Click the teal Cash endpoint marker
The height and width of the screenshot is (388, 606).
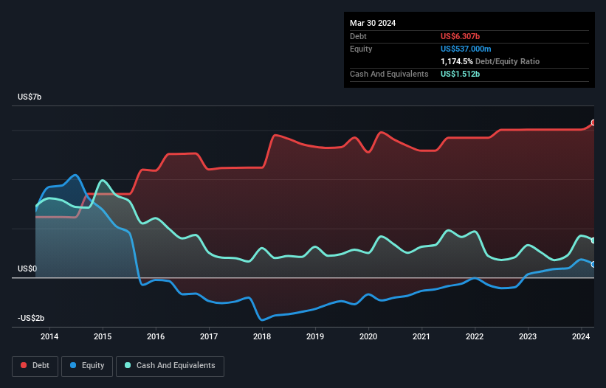click(593, 240)
